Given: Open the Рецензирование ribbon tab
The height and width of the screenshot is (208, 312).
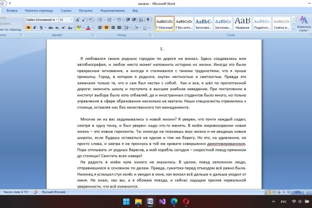Looking at the screenshot, I should (x=112, y=11).
